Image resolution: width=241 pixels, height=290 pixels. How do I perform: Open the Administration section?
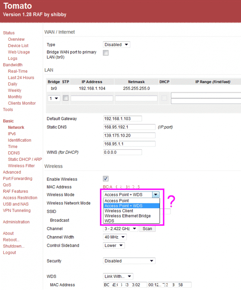pyautogui.click(x=16, y=222)
